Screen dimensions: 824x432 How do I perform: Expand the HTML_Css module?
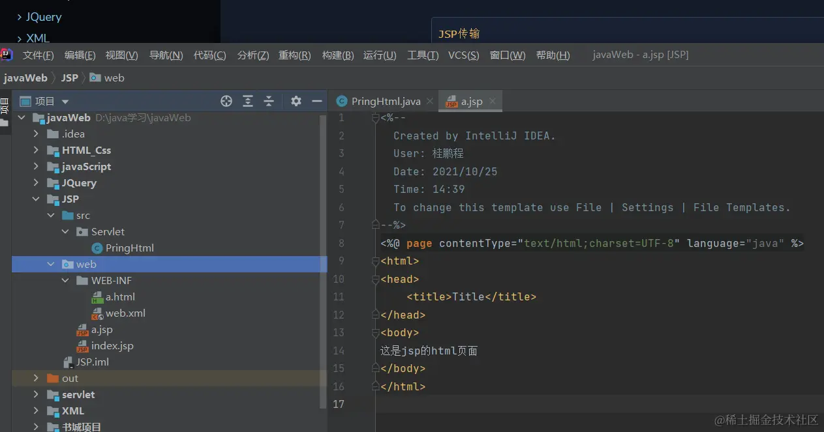tap(37, 151)
